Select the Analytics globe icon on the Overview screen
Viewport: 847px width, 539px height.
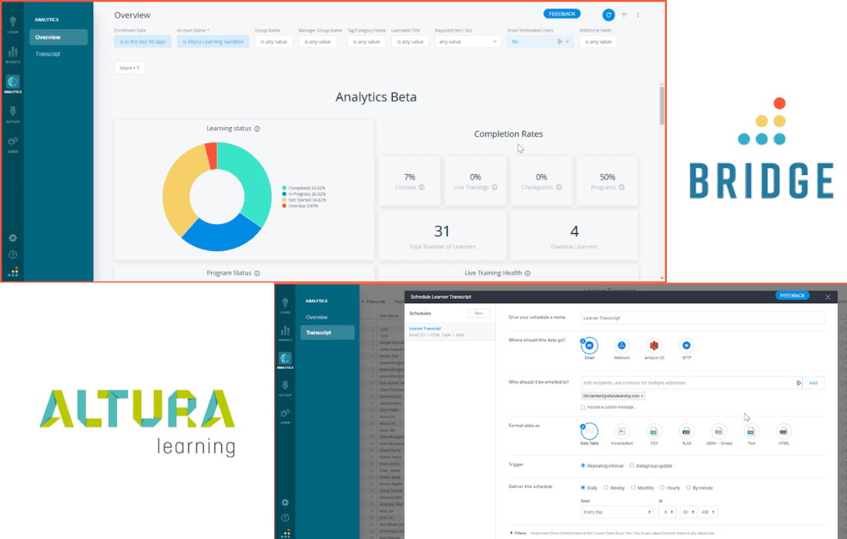pyautogui.click(x=13, y=82)
